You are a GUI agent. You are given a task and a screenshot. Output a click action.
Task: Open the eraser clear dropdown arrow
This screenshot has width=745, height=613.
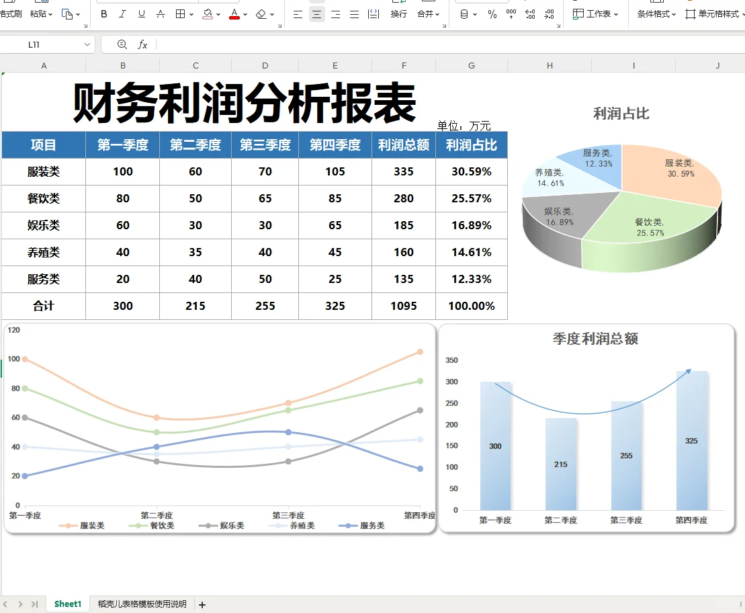(272, 15)
